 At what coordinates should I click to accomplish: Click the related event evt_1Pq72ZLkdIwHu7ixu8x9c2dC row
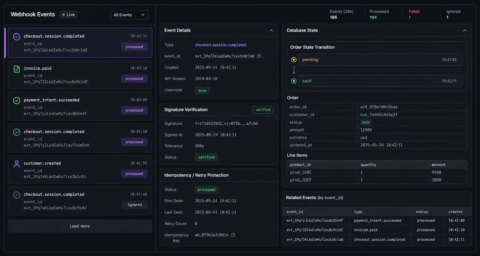click(377, 230)
